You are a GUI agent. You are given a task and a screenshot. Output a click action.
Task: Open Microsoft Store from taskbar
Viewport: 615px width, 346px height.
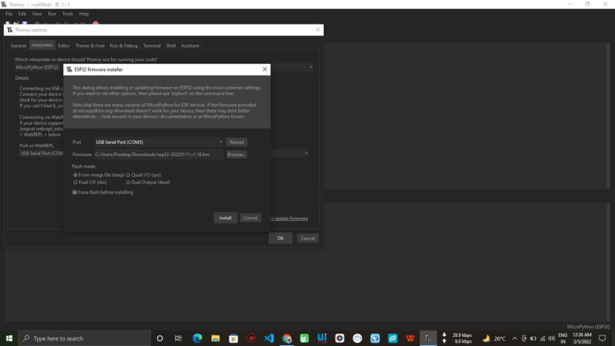coord(234,338)
